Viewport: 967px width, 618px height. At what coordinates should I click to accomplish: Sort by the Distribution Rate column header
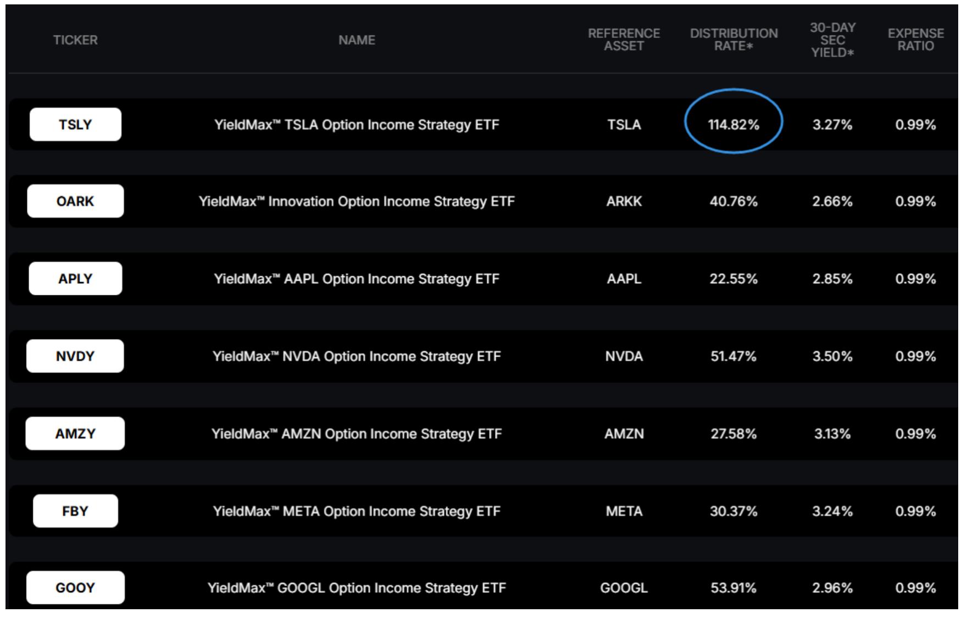pyautogui.click(x=733, y=40)
